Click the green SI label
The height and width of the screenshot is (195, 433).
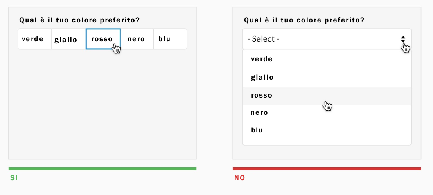[x=14, y=178]
